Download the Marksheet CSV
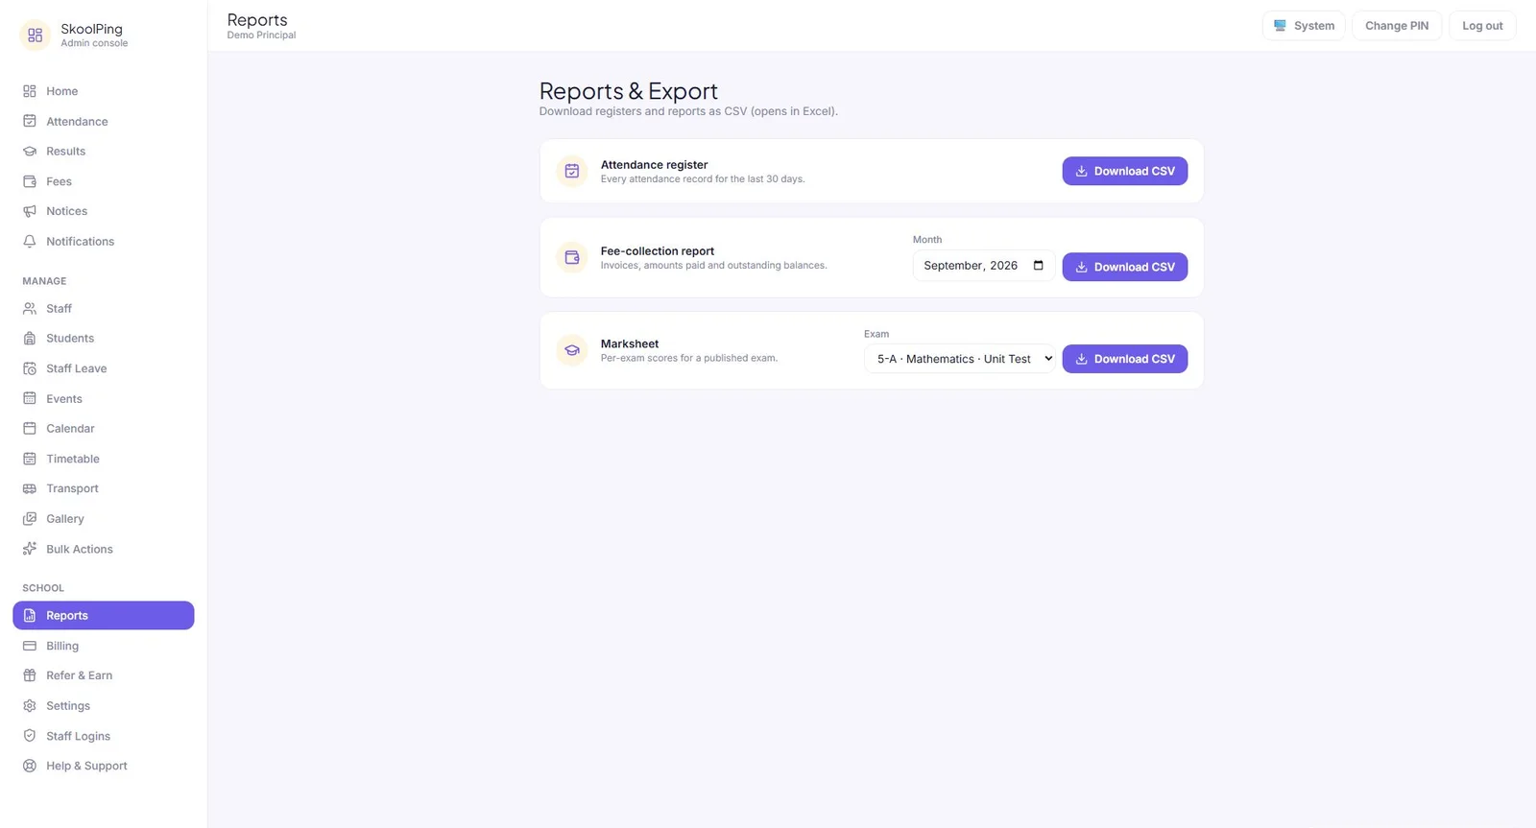The height and width of the screenshot is (828, 1536). [x=1125, y=359]
